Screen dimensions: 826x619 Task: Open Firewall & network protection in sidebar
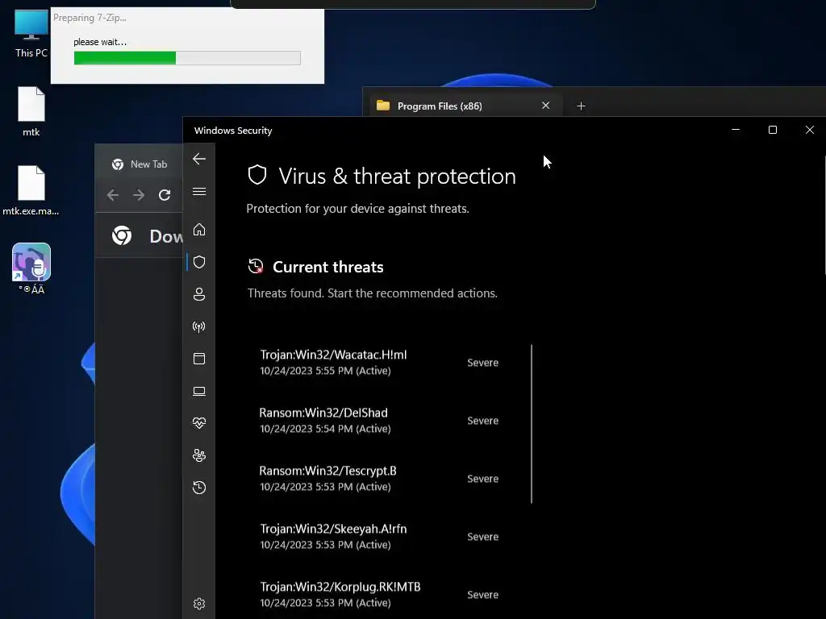(x=199, y=327)
